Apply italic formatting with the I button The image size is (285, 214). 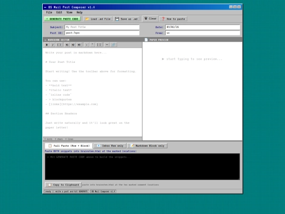click(53, 45)
